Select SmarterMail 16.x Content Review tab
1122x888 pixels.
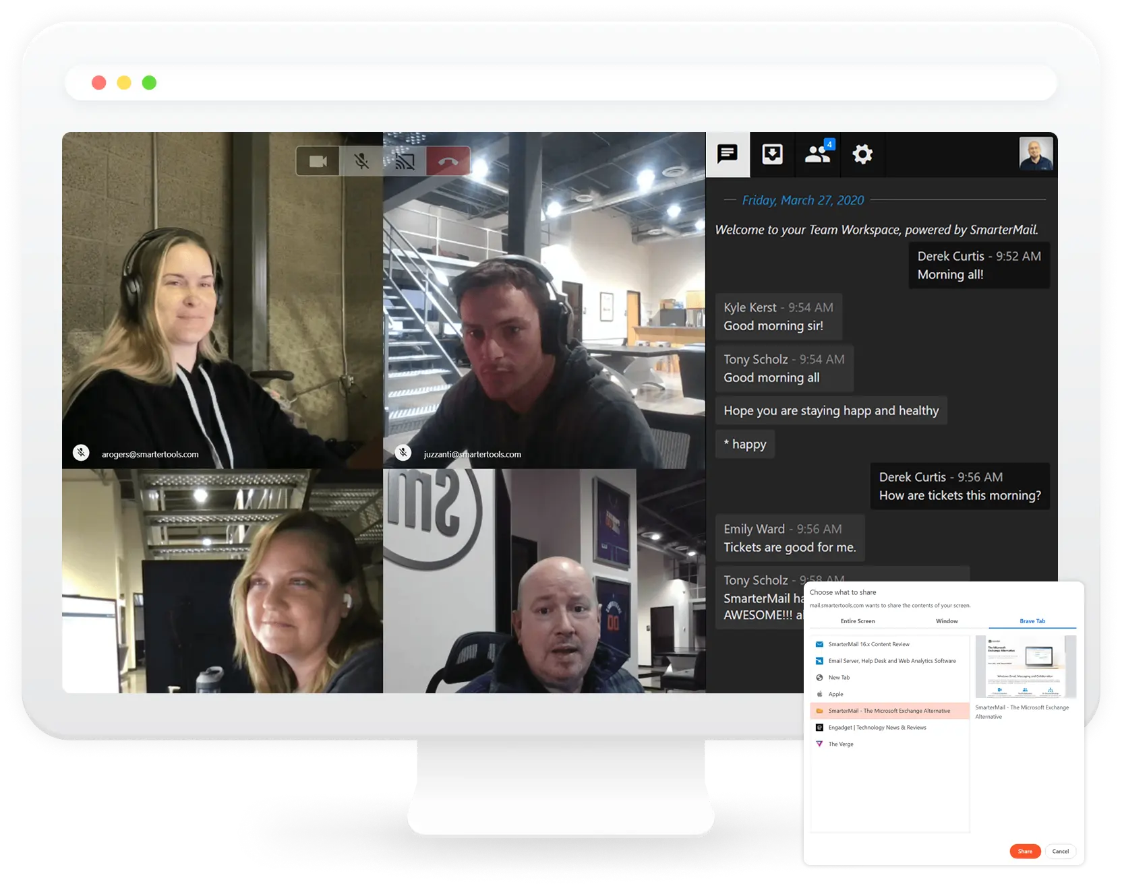[x=868, y=644]
